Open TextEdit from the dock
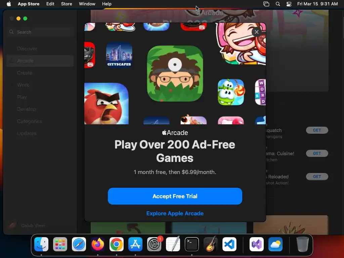Screen dimensions: 344x258 point(173,244)
